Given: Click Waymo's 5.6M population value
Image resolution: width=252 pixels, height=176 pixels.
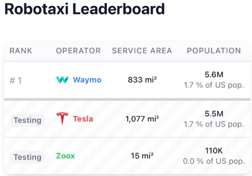Looking at the screenshot, I should [214, 75].
